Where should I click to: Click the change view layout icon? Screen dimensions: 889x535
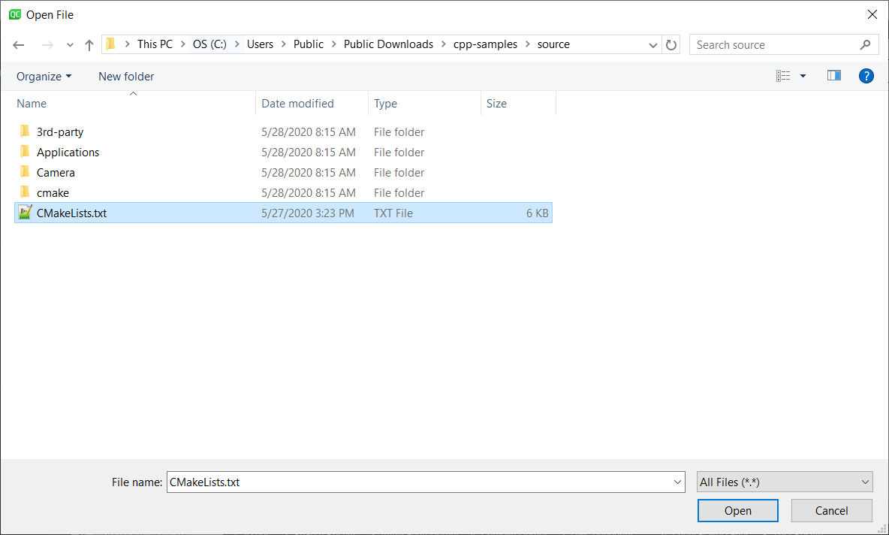pos(783,76)
